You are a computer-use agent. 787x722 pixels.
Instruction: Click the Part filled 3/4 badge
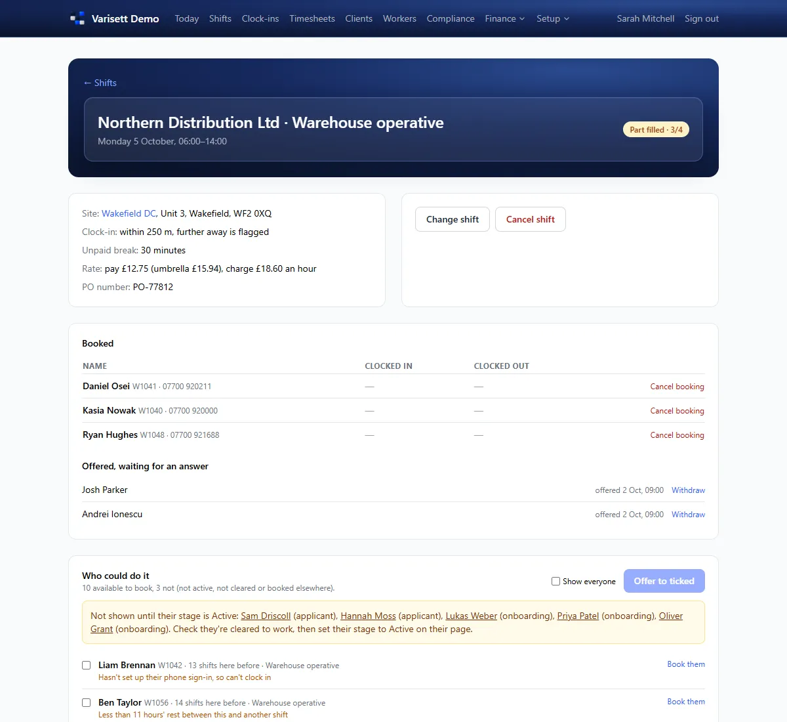coord(656,129)
